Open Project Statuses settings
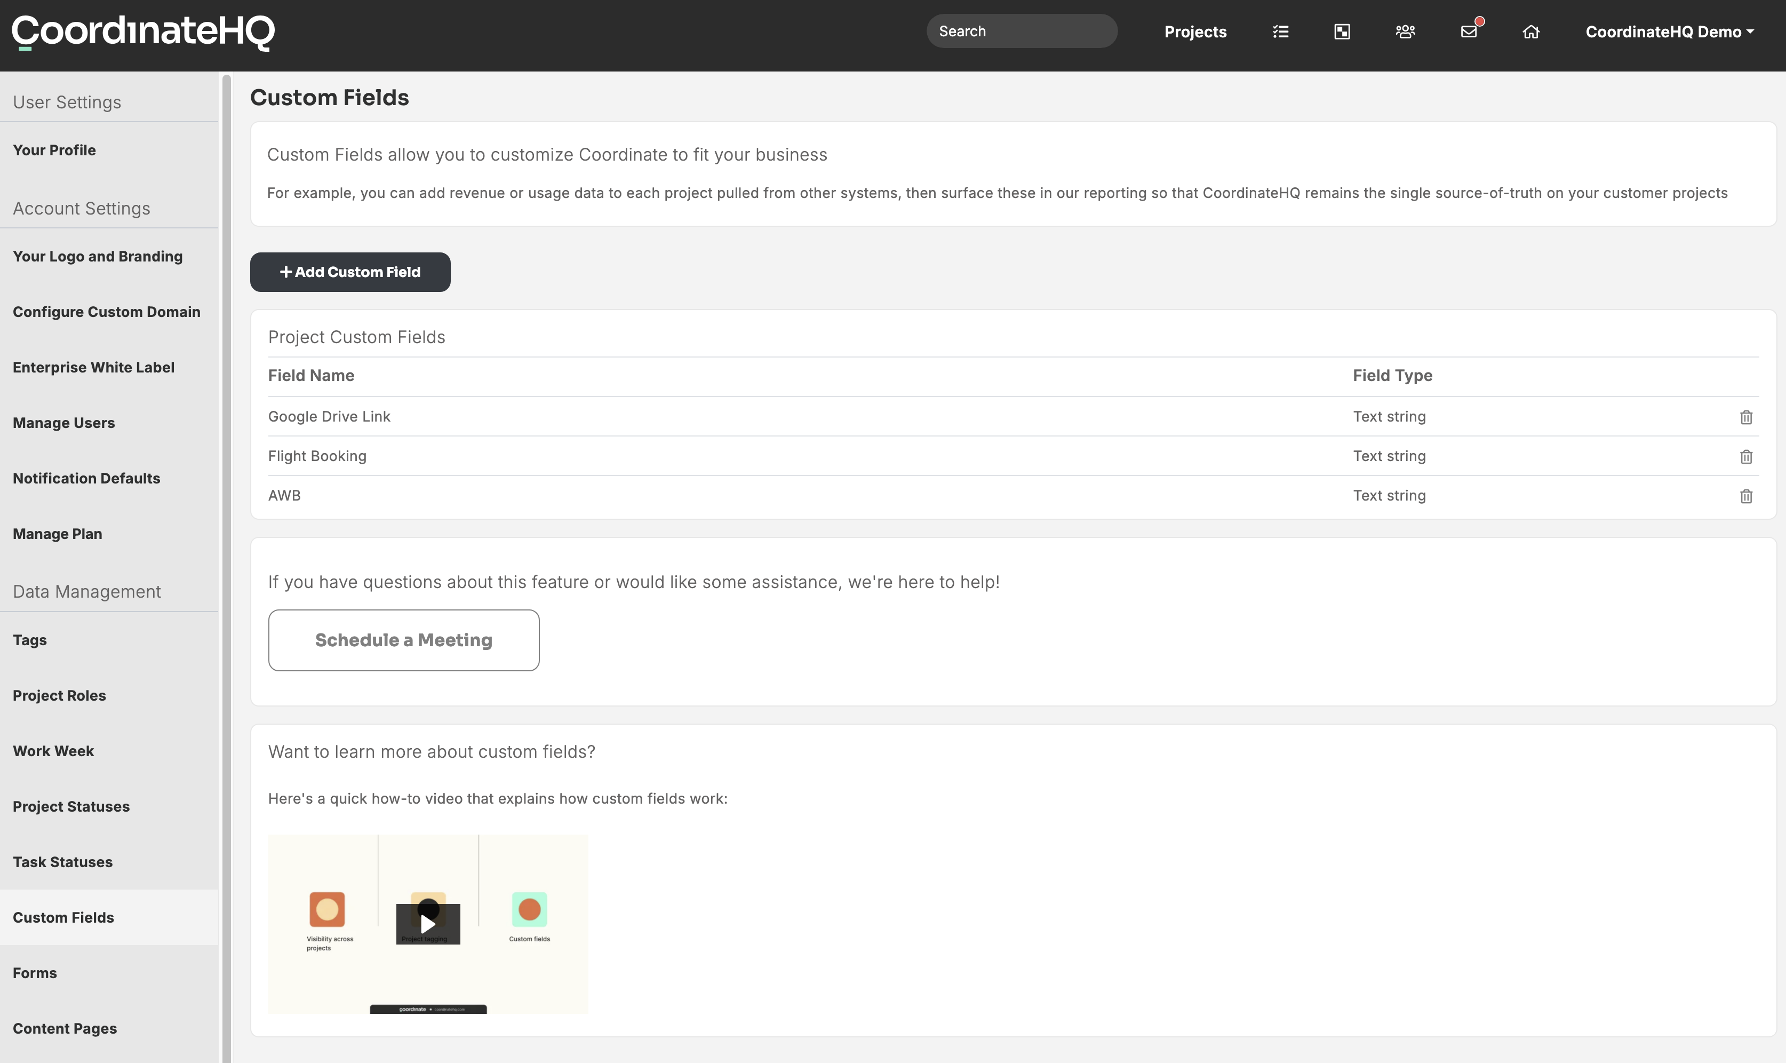This screenshot has height=1063, width=1786. pyautogui.click(x=71, y=806)
